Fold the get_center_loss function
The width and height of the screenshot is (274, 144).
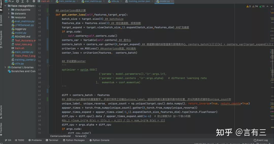coord(48,15)
